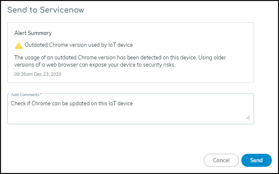Image resolution: width=279 pixels, height=174 pixels.
Task: Place cursor after 'IoT device' in comment
Action: click(x=133, y=103)
